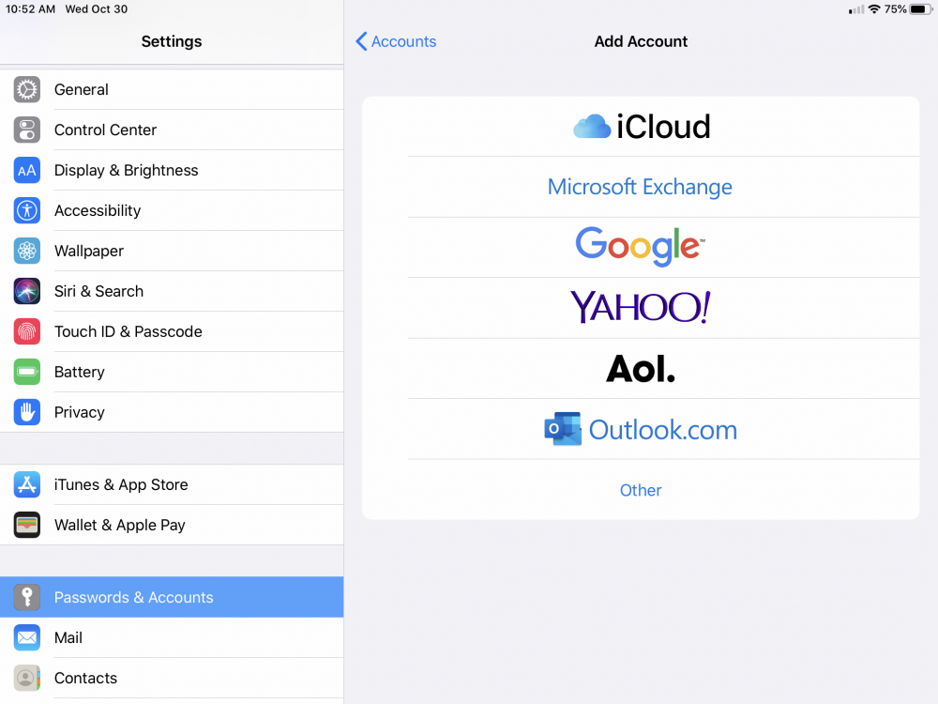Tap Other to add a different account
938x704 pixels.
coord(641,490)
